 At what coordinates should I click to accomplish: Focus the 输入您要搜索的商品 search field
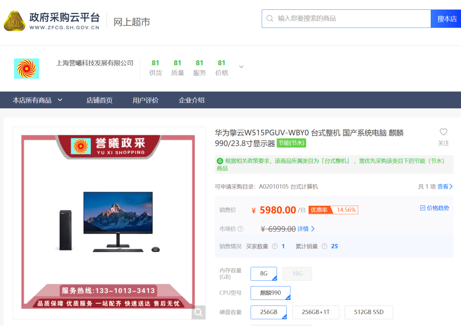tap(346, 19)
